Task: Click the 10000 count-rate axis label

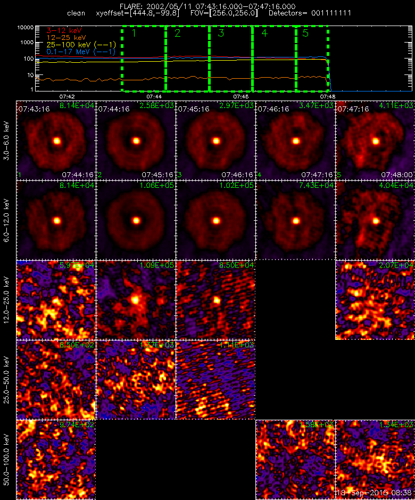Action: click(x=26, y=28)
